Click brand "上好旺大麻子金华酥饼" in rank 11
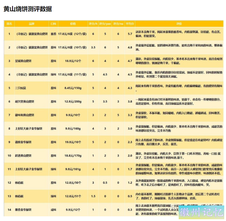The height and width of the screenshot is (221, 226). [x=29, y=169]
